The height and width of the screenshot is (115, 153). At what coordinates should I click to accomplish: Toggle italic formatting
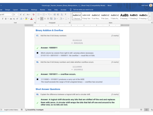click(x=2, y=19)
